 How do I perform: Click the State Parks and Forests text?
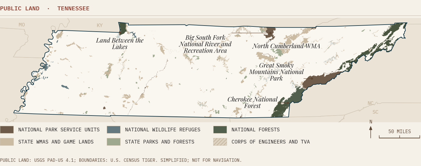pos(160,142)
